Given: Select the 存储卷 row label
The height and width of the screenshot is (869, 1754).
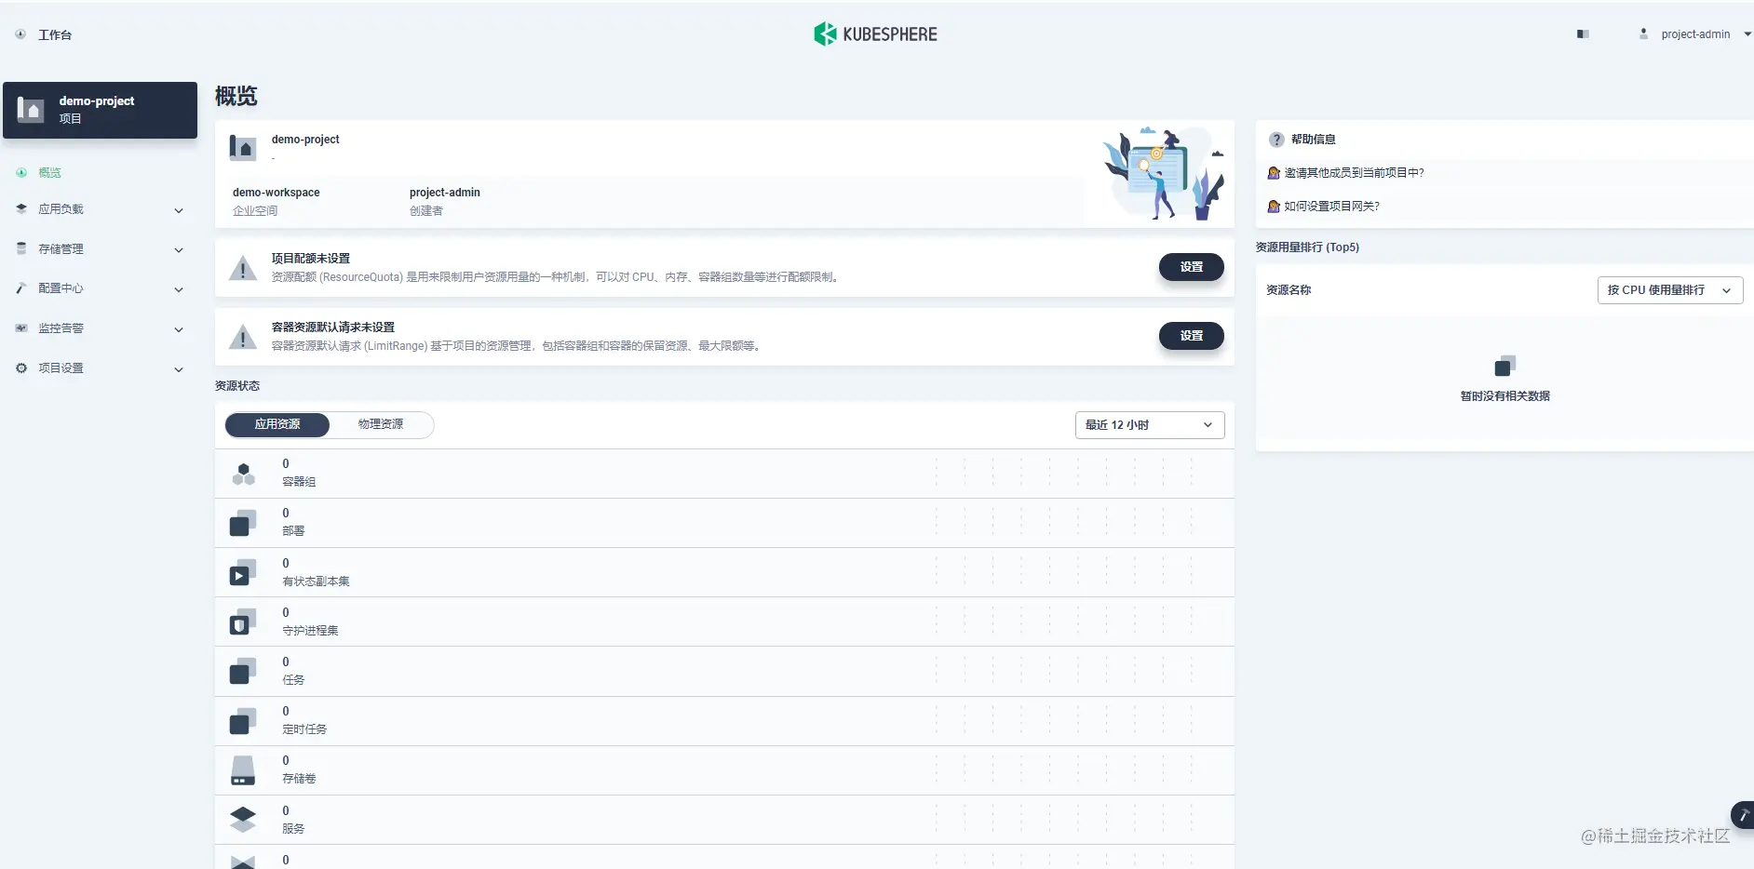Looking at the screenshot, I should 299,779.
